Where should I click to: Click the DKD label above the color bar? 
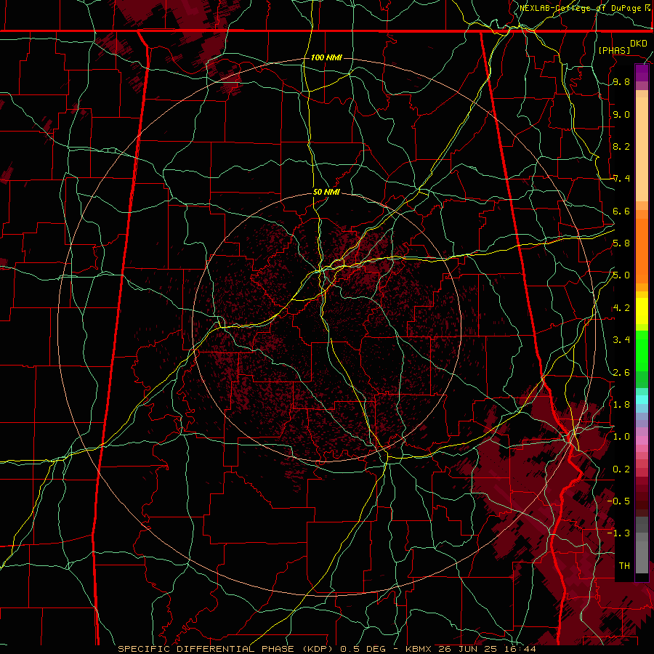pyautogui.click(x=639, y=44)
